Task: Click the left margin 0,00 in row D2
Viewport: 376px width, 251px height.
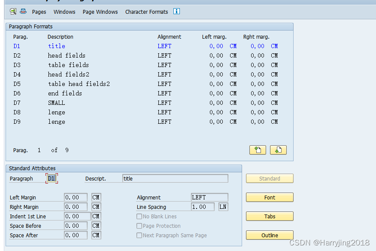Action: point(216,55)
